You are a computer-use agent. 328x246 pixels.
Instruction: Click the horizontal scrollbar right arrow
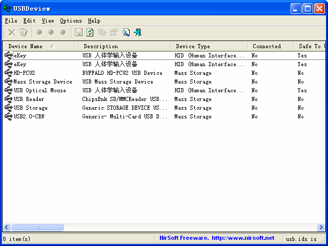pyautogui.click(x=321, y=227)
